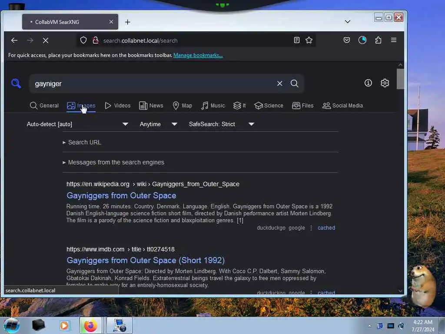Clear the search query text
445x334 pixels.
click(279, 83)
